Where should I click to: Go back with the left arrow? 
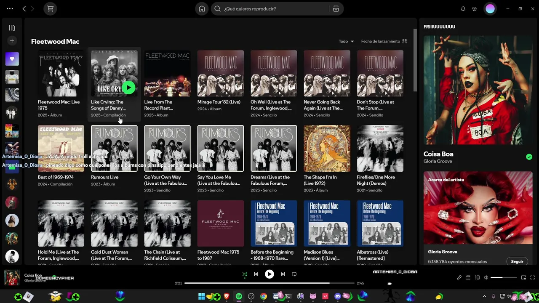point(24,9)
